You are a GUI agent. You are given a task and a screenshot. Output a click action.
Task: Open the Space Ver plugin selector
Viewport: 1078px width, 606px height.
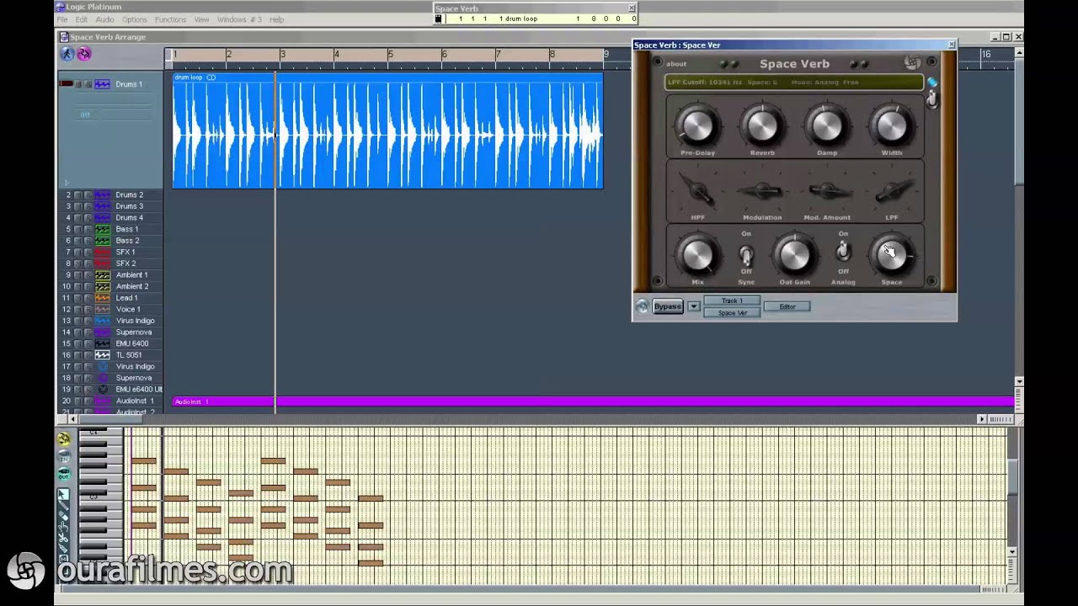(732, 312)
